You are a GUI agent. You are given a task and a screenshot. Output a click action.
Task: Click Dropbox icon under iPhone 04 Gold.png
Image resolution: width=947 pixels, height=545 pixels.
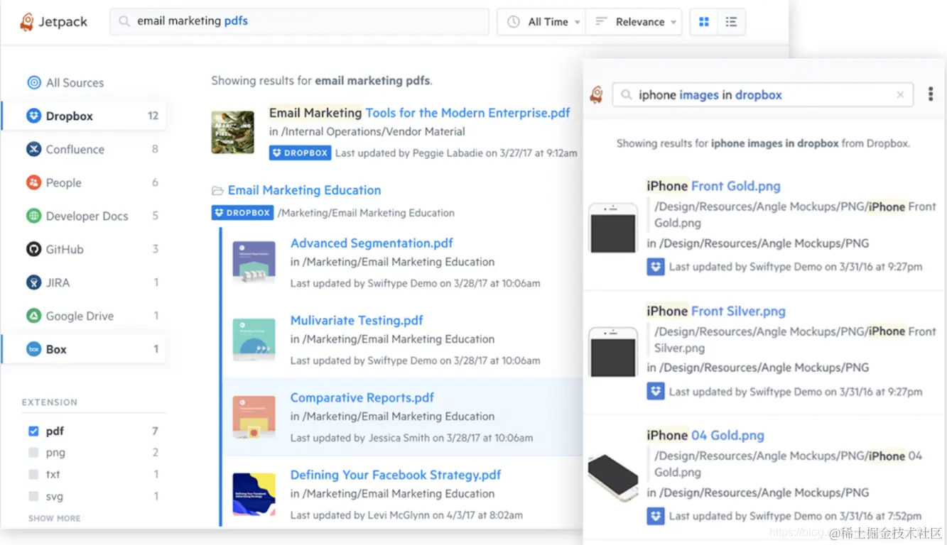656,516
